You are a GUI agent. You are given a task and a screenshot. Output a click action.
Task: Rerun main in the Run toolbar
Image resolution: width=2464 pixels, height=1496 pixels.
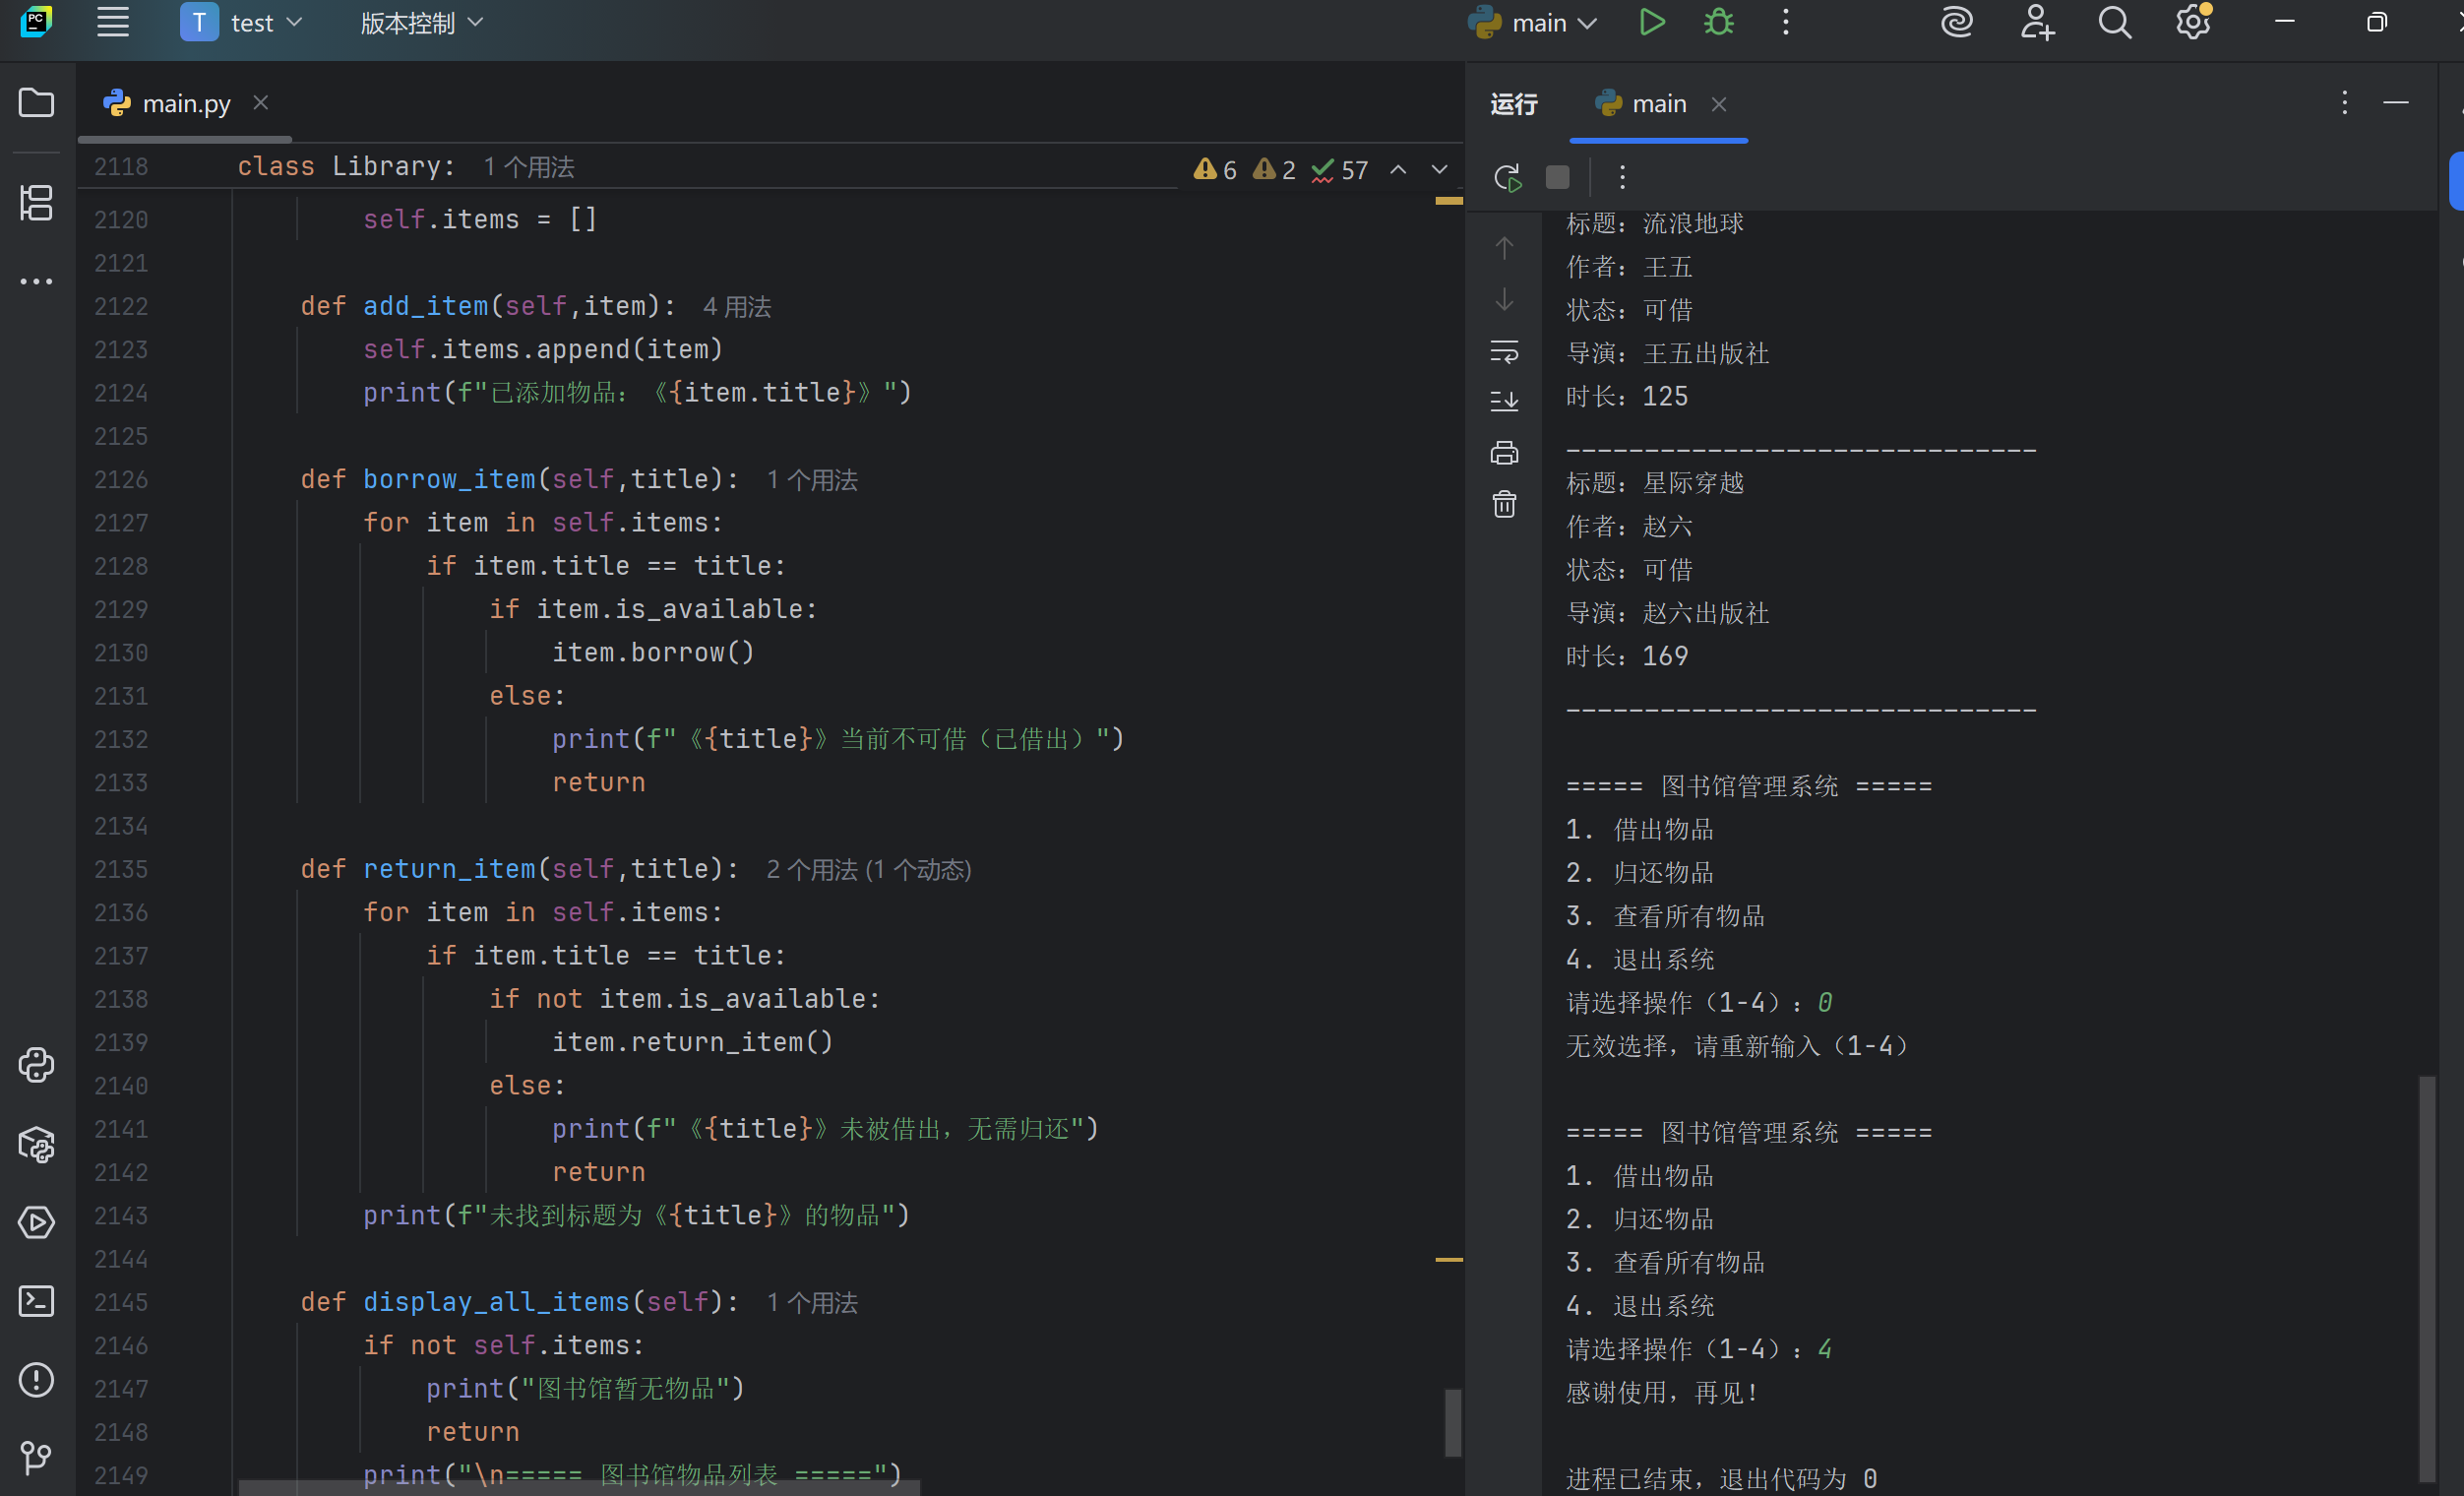pyautogui.click(x=1507, y=177)
